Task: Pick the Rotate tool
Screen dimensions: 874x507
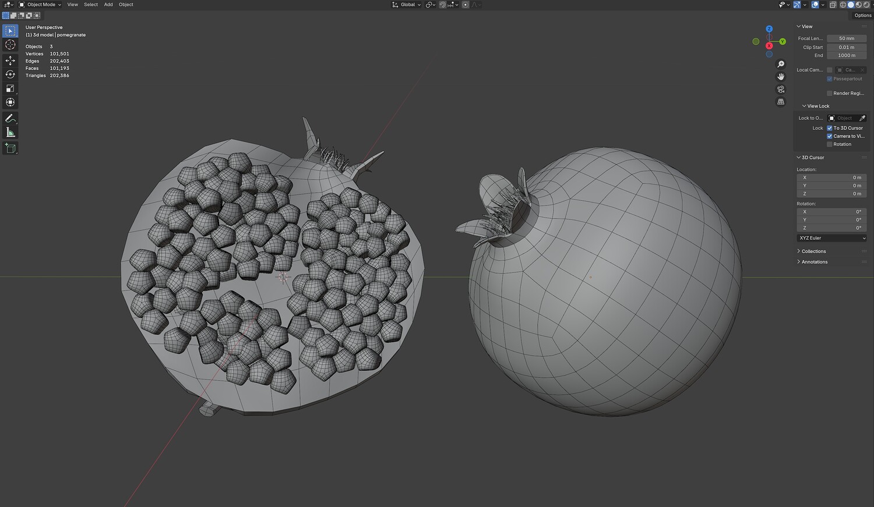Action: pos(10,75)
